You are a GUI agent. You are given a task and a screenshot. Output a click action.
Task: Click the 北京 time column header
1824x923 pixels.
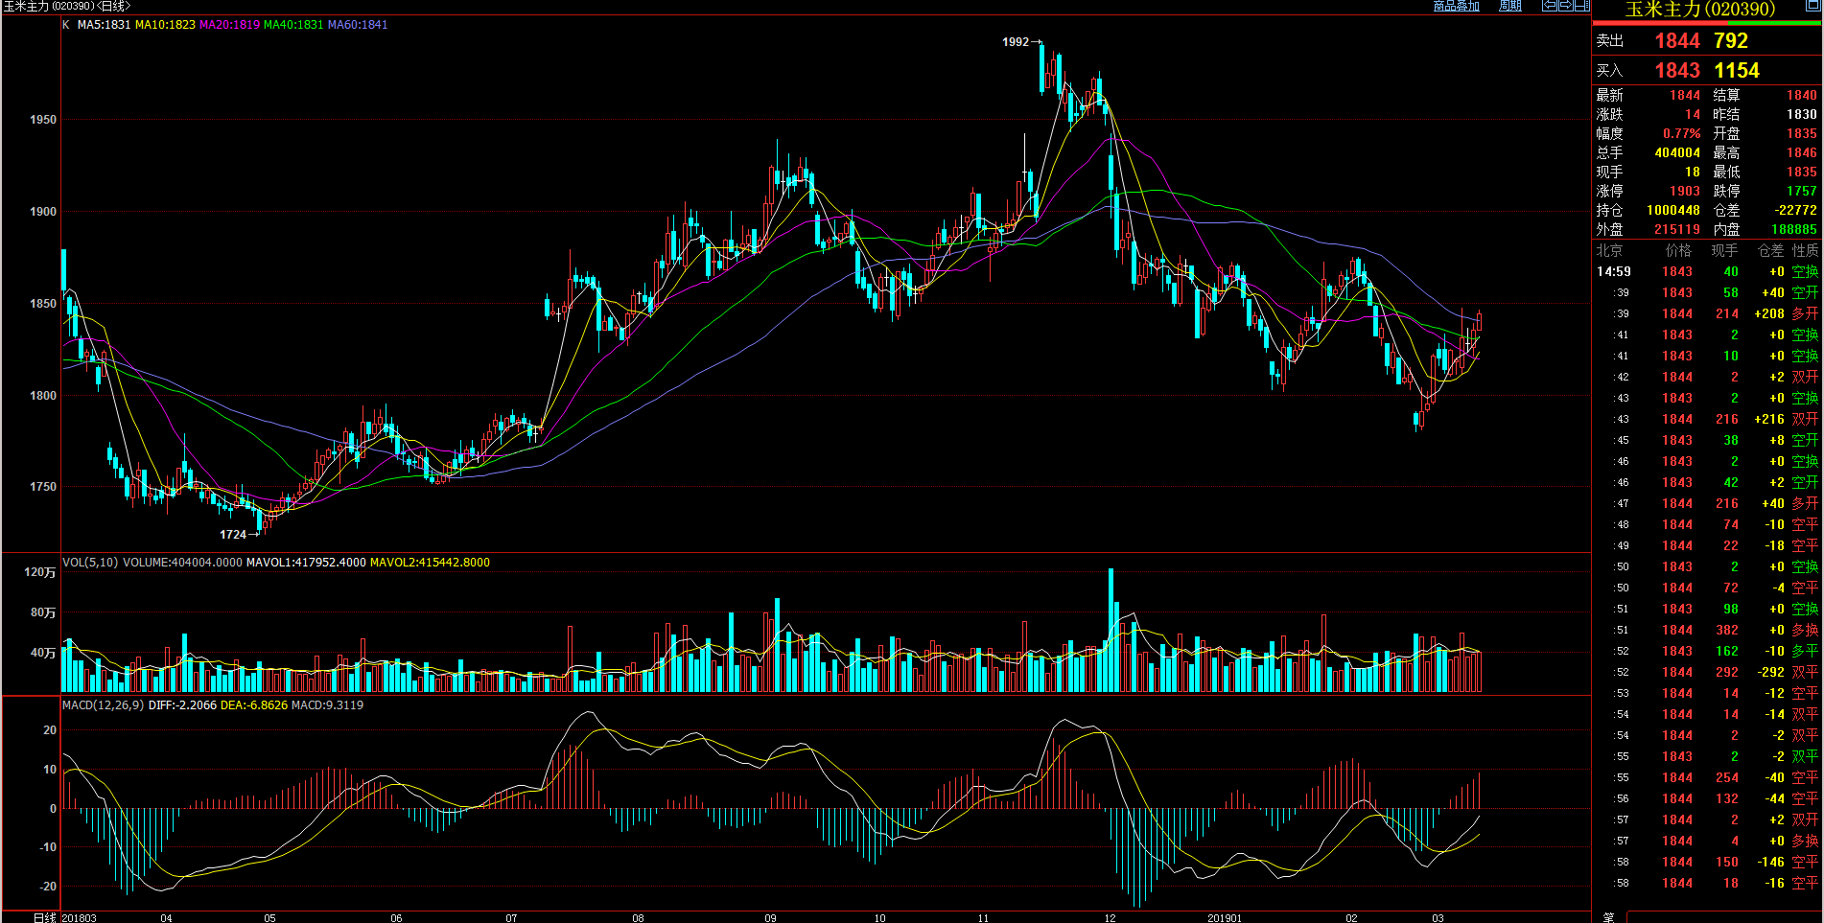(x=1609, y=250)
